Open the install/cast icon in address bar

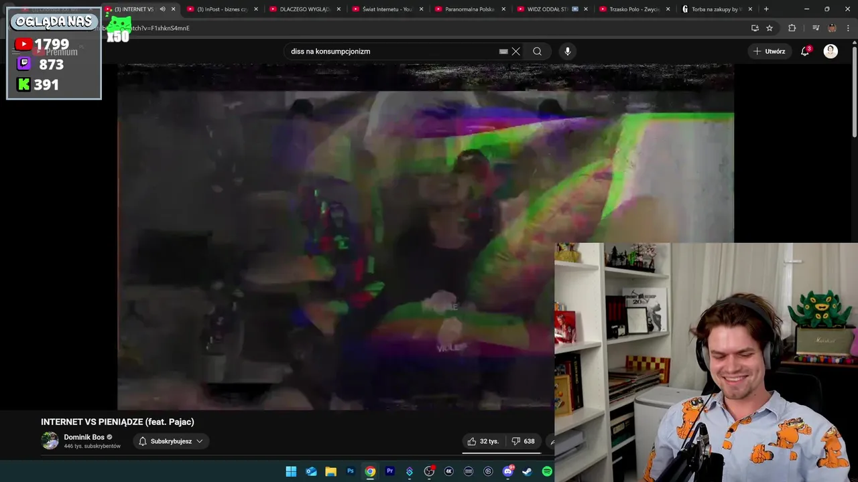point(755,28)
